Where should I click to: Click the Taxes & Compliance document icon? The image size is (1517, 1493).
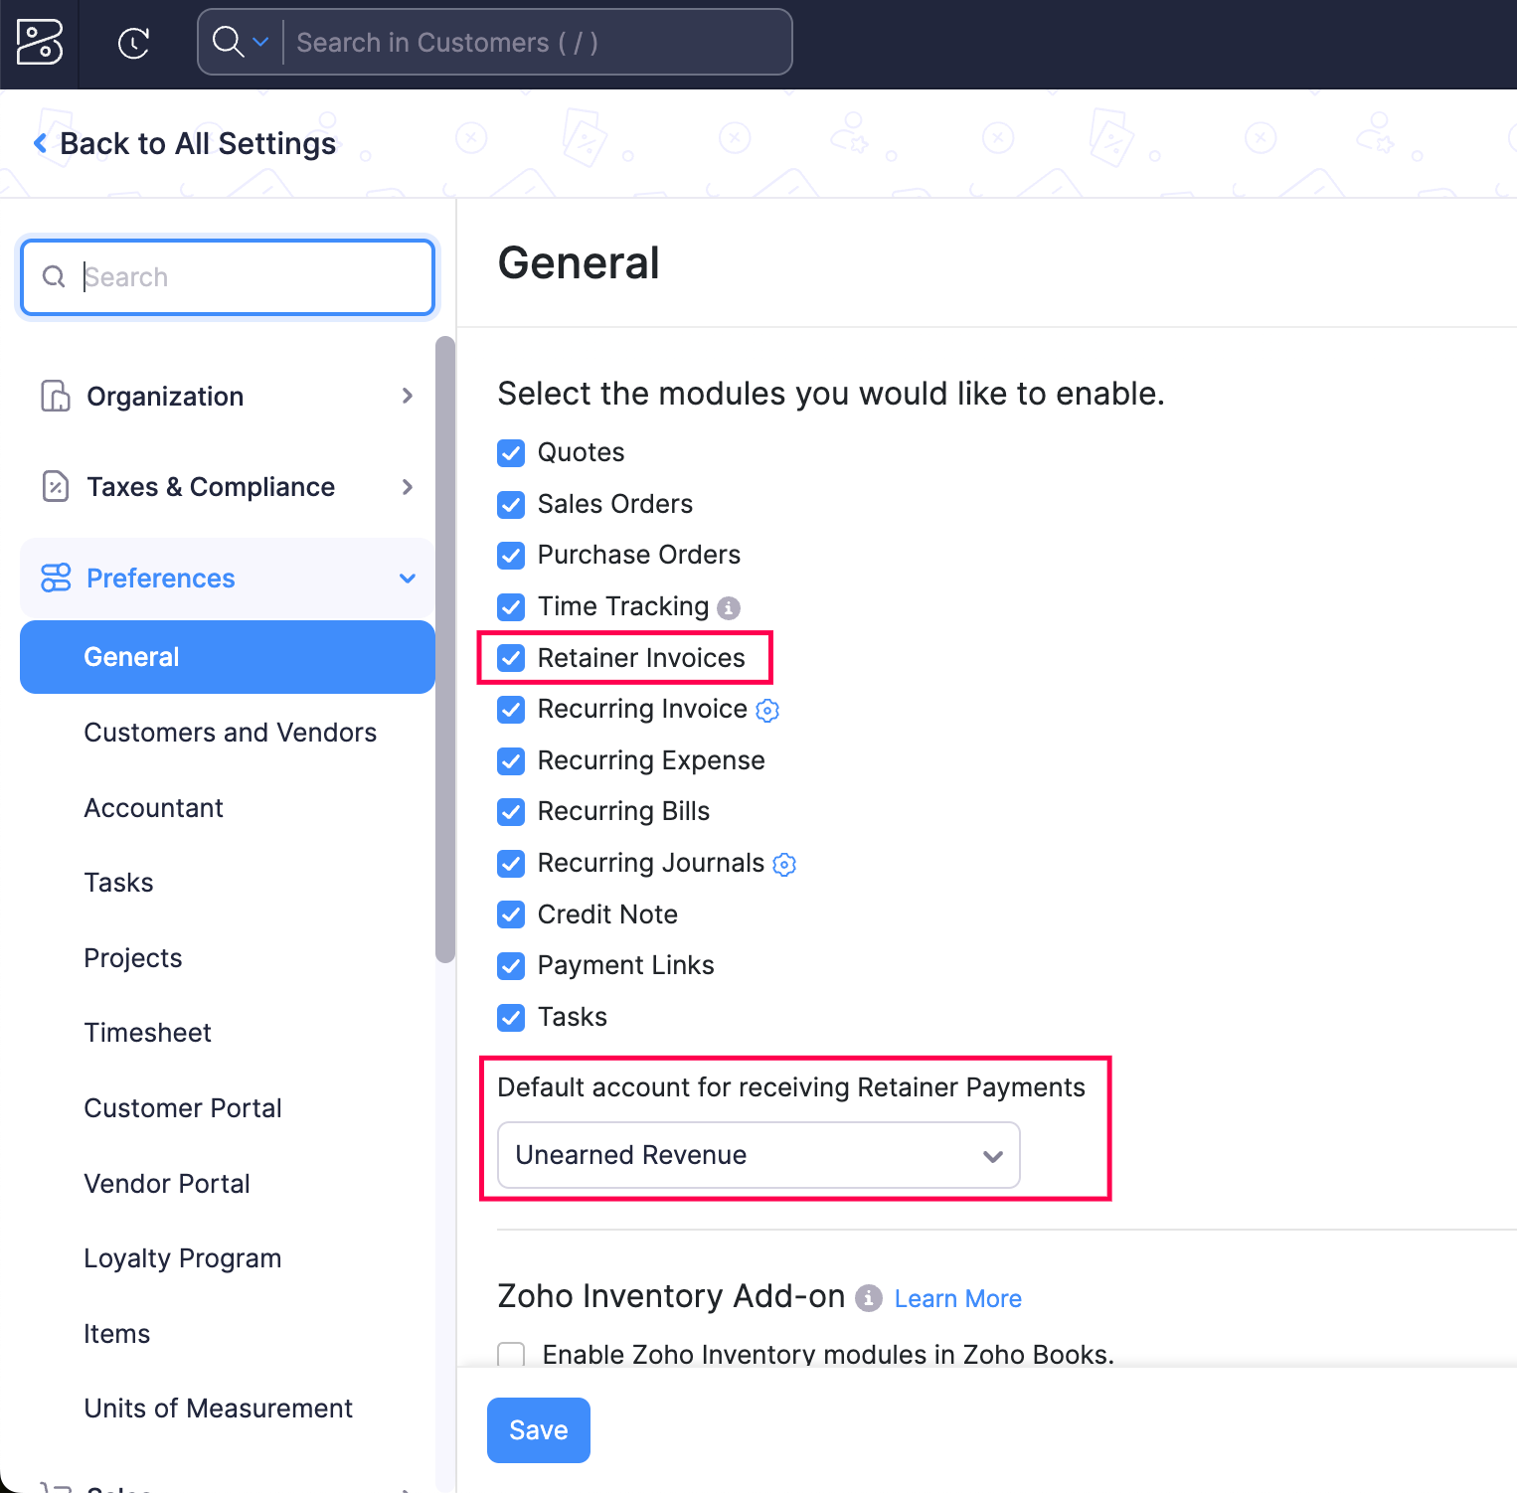56,486
